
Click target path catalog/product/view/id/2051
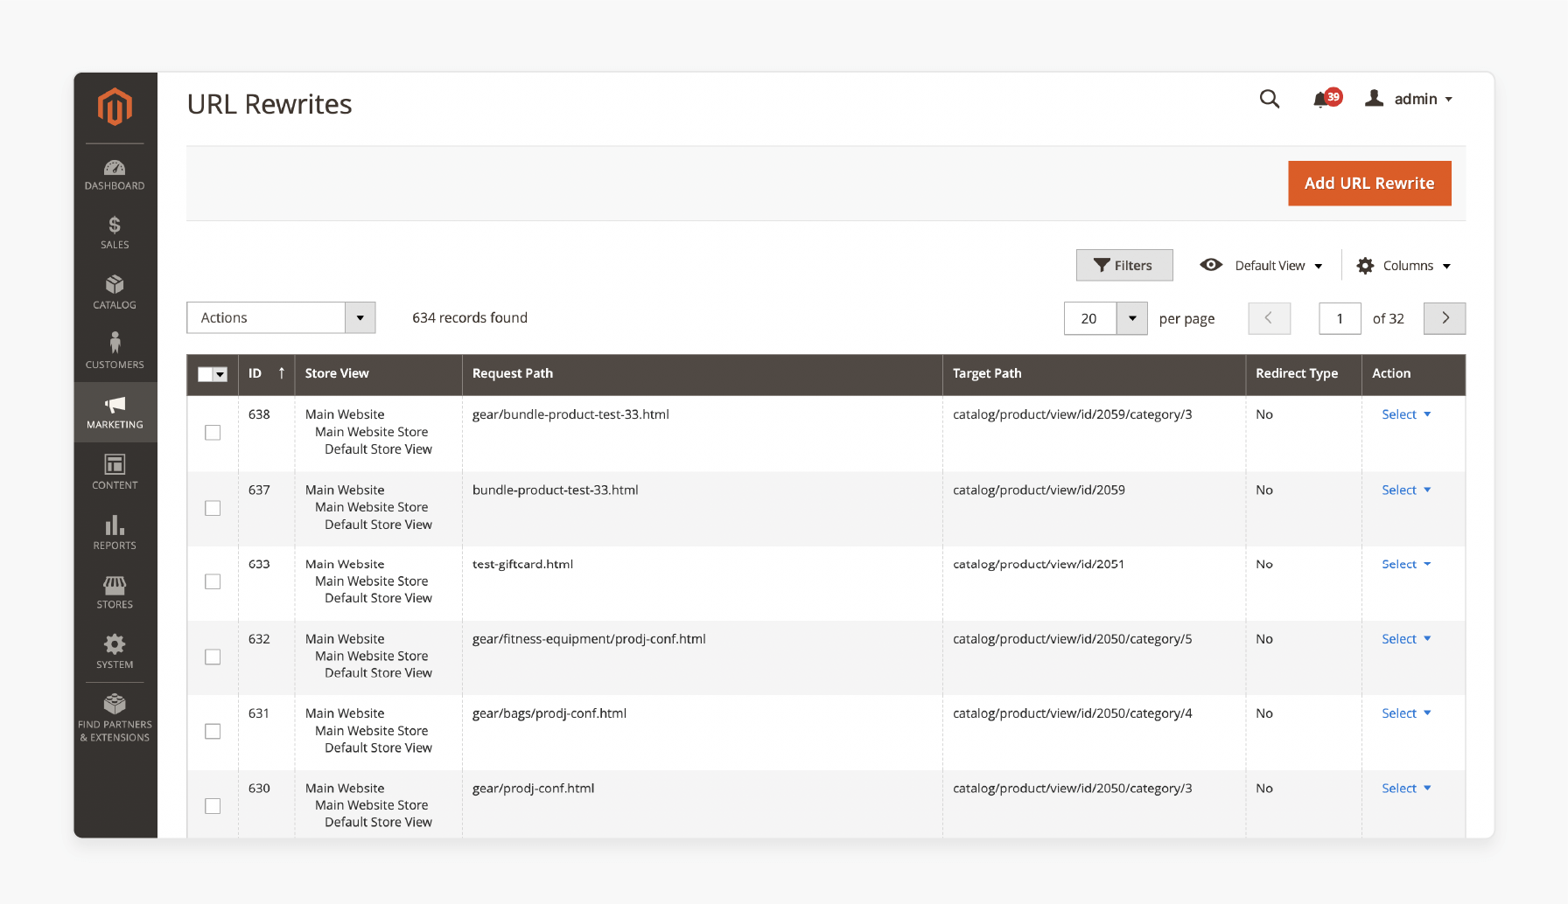1039,565
